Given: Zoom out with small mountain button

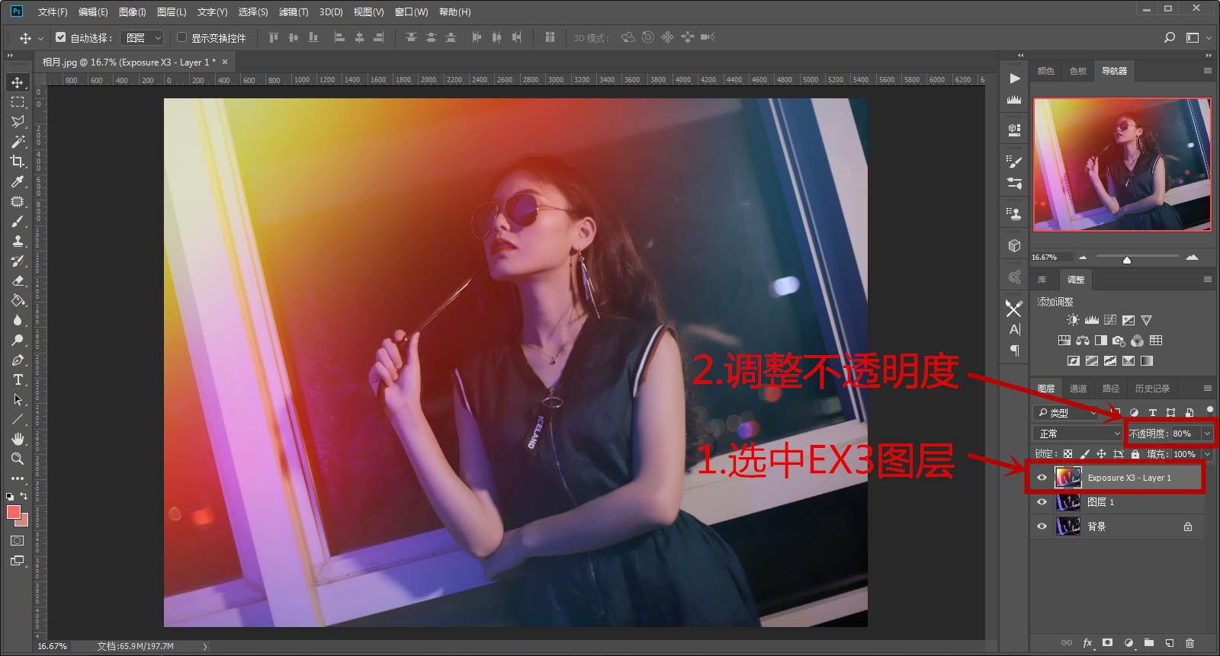Looking at the screenshot, I should click(x=1083, y=258).
